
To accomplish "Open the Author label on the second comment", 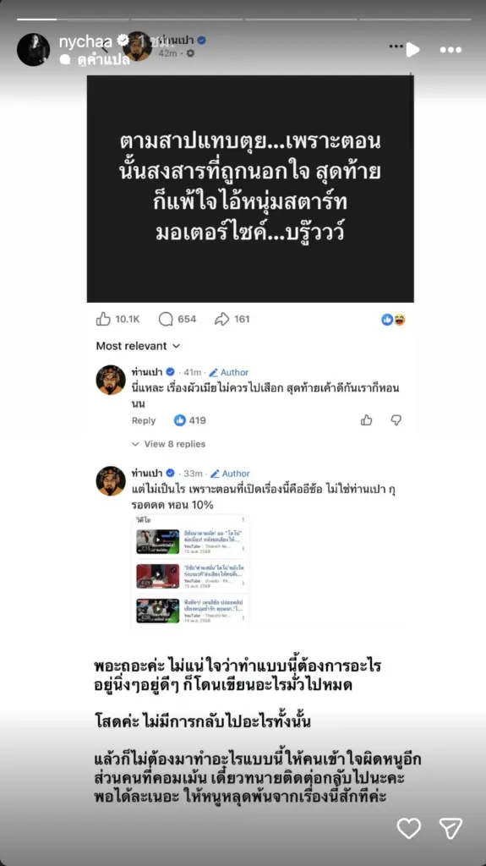I will [x=230, y=474].
